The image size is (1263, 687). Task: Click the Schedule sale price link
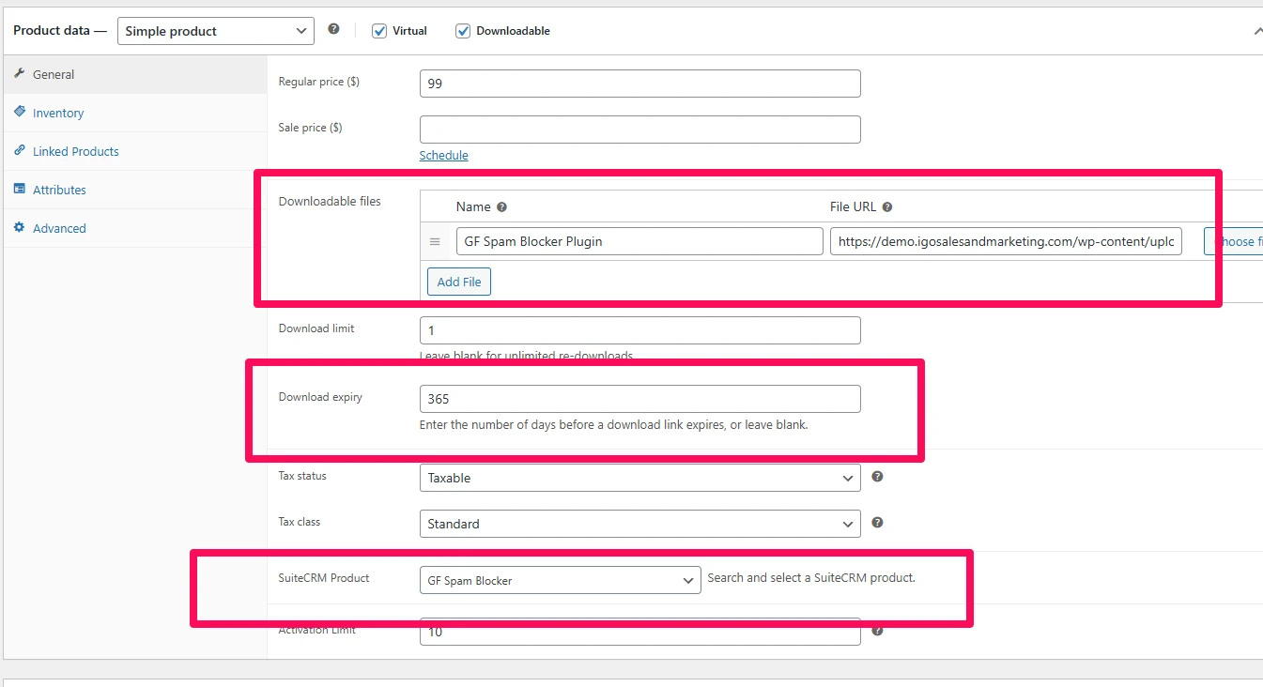pyautogui.click(x=443, y=155)
